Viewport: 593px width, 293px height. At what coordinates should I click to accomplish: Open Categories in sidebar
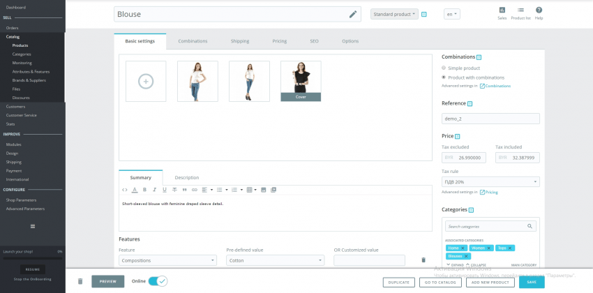click(22, 54)
